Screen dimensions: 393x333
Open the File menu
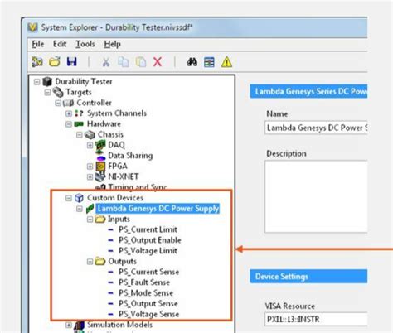pyautogui.click(x=38, y=44)
